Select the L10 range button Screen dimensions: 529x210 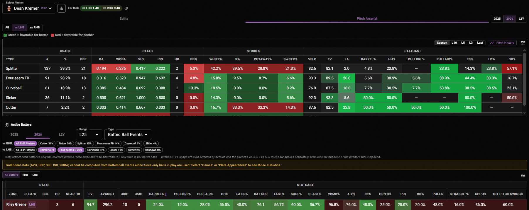pos(454,43)
